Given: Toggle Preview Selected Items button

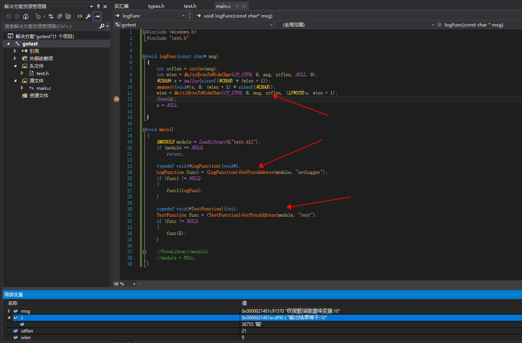Looking at the screenshot, I should [x=97, y=16].
